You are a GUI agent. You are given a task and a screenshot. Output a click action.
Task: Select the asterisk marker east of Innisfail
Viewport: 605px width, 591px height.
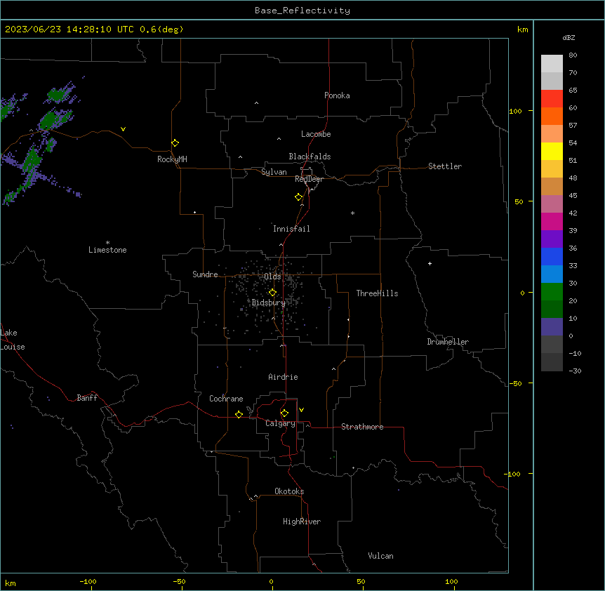coord(352,213)
